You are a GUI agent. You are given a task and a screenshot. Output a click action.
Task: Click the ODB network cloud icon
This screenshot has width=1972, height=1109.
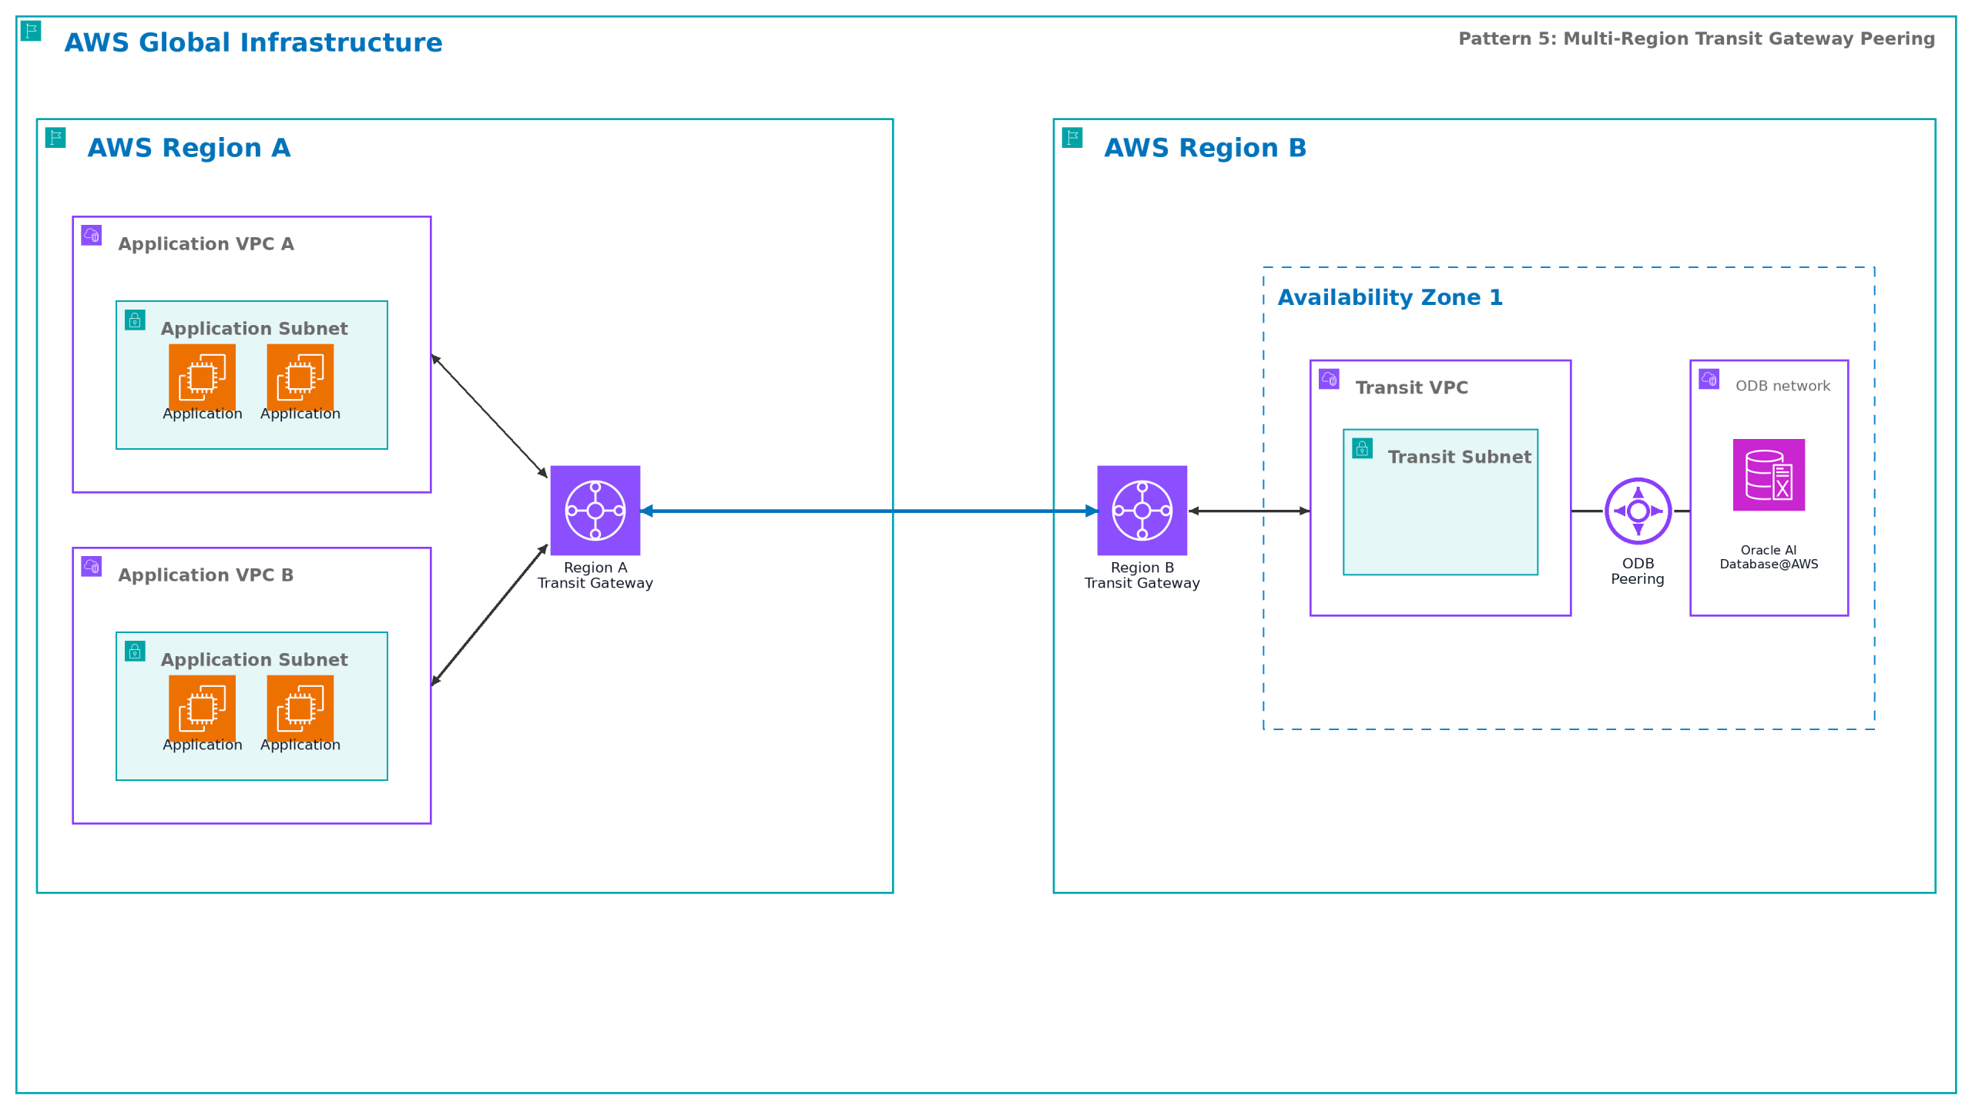tap(1709, 379)
